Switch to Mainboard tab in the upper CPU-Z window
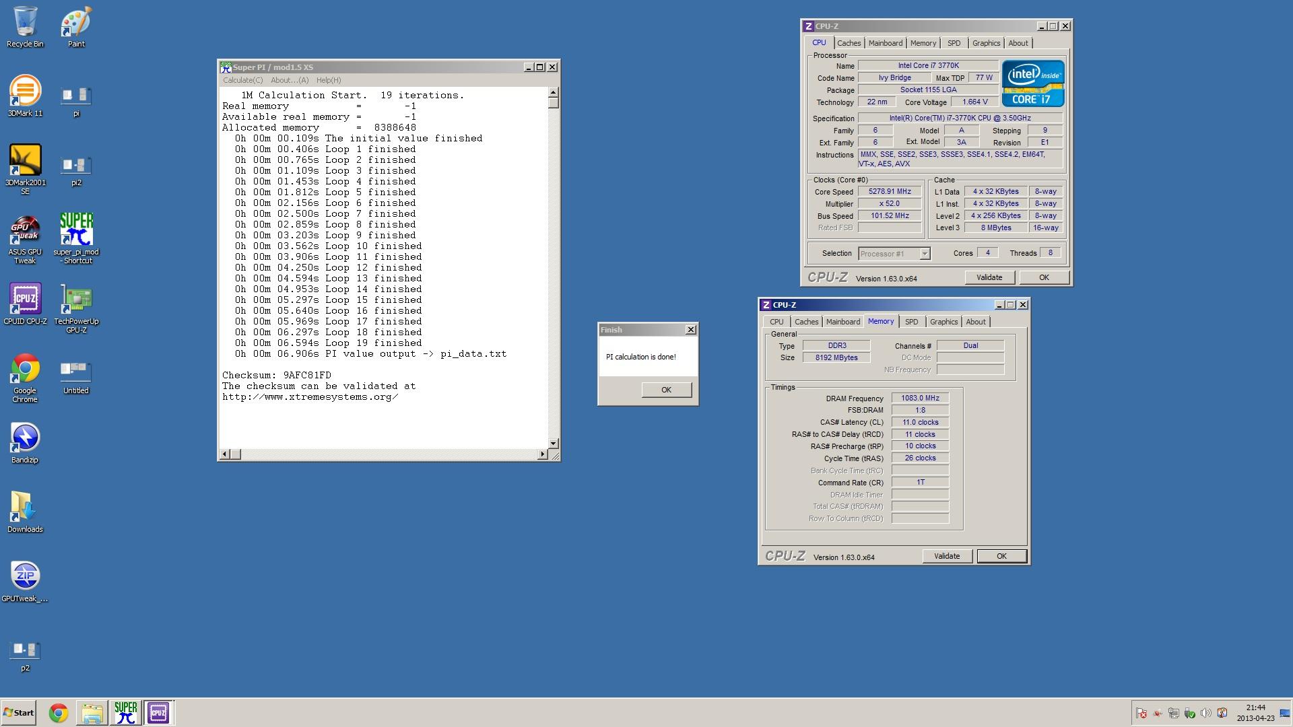 coord(886,43)
